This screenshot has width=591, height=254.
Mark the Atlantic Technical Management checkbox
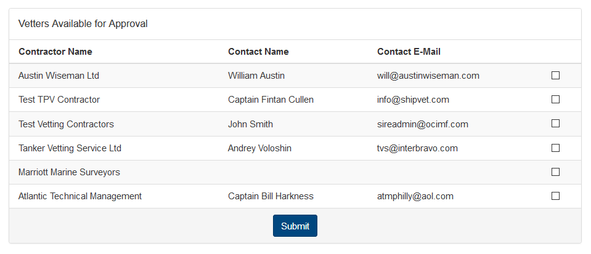click(555, 196)
